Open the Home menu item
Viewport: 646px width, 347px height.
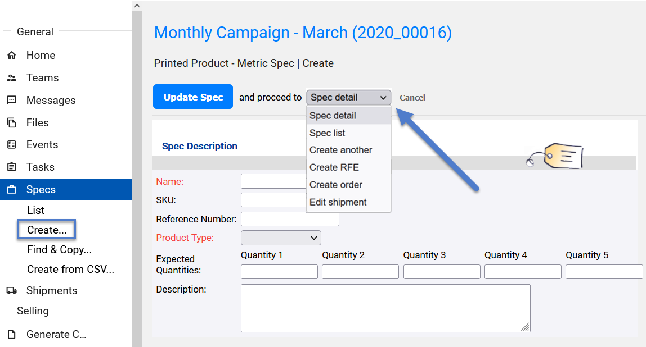(41, 55)
